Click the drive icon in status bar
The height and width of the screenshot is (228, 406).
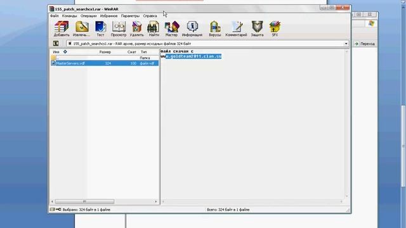tap(52, 210)
